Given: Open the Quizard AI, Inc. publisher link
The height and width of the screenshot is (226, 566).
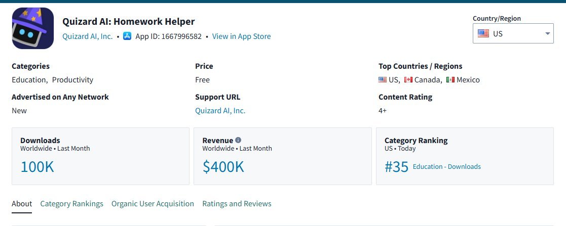Looking at the screenshot, I should tap(88, 36).
